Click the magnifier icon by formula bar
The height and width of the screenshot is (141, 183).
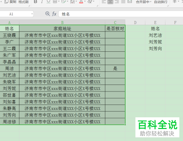click(x=48, y=14)
